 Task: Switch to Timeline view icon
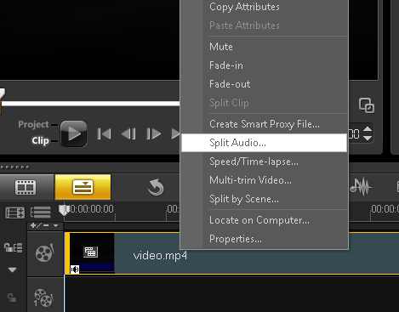click(x=83, y=187)
